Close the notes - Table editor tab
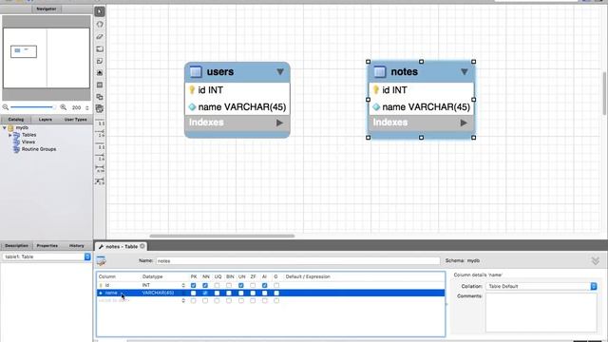The width and height of the screenshot is (608, 342). 142,246
